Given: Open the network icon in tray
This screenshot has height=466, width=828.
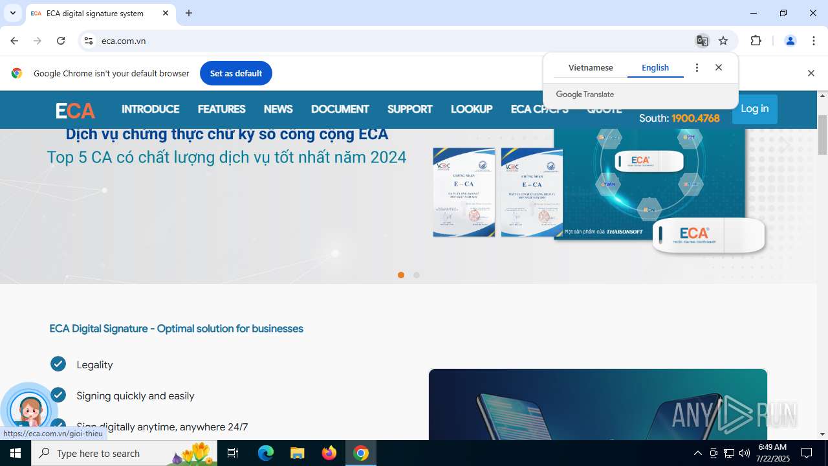Looking at the screenshot, I should pyautogui.click(x=728, y=453).
